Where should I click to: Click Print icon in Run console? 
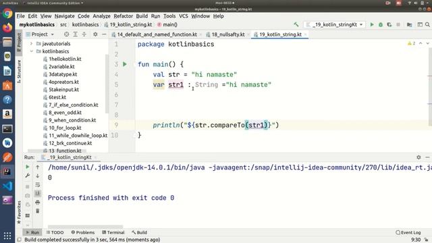coord(38,202)
